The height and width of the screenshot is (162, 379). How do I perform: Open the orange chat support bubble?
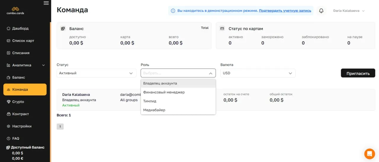(369, 154)
